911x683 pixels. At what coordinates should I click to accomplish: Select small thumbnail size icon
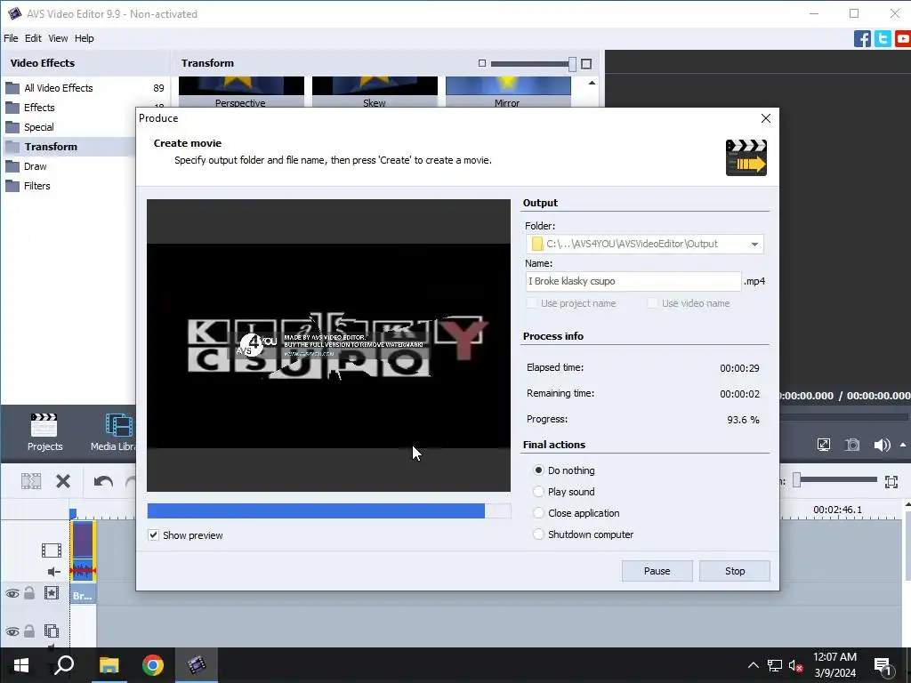[481, 63]
